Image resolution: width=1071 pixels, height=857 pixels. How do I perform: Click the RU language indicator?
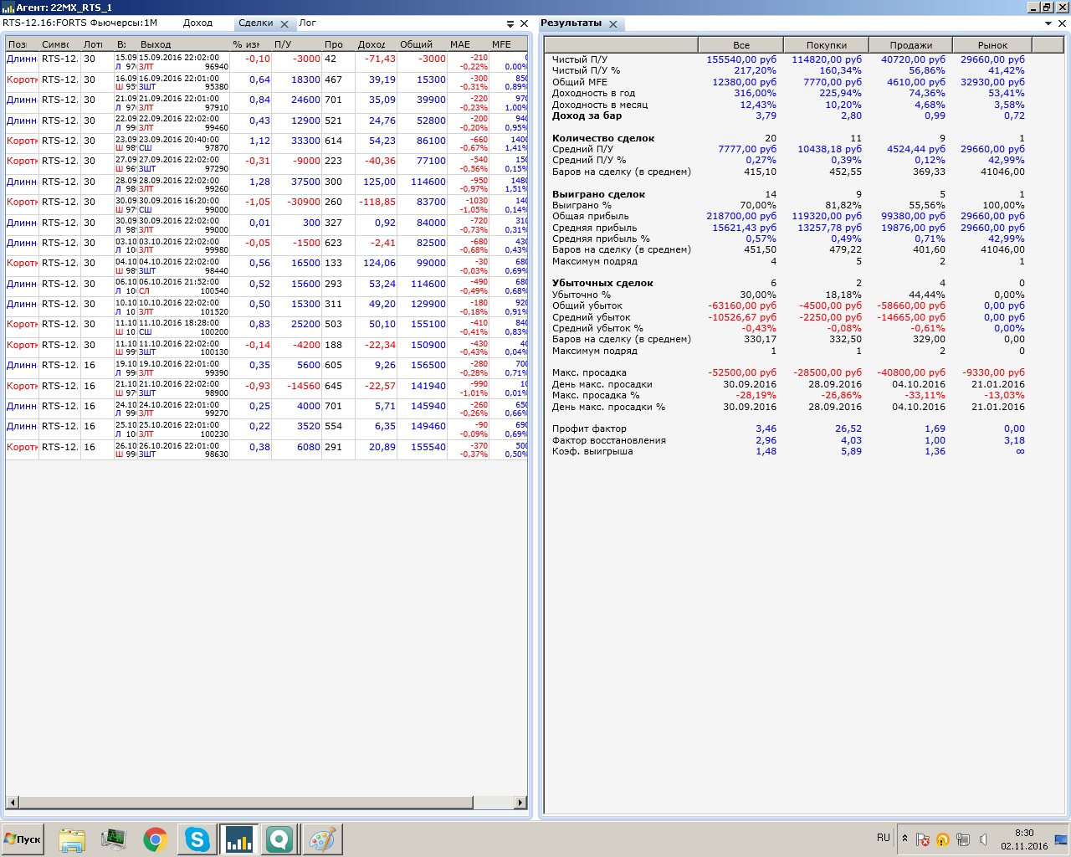[x=884, y=838]
